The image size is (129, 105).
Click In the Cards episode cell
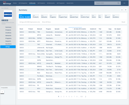(59, 51)
